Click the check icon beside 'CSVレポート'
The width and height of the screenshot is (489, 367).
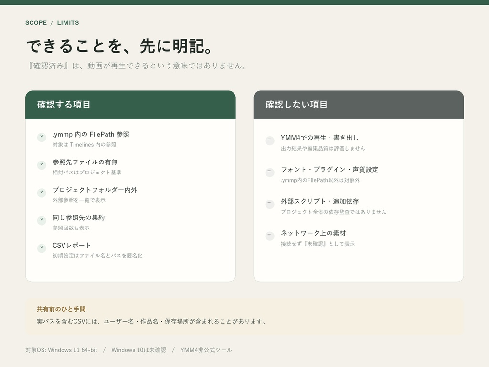[42, 248]
